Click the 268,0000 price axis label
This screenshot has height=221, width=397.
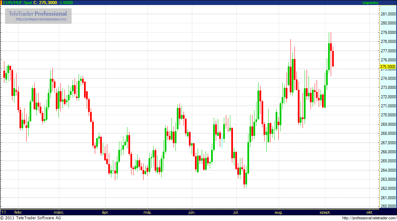pos(388,133)
